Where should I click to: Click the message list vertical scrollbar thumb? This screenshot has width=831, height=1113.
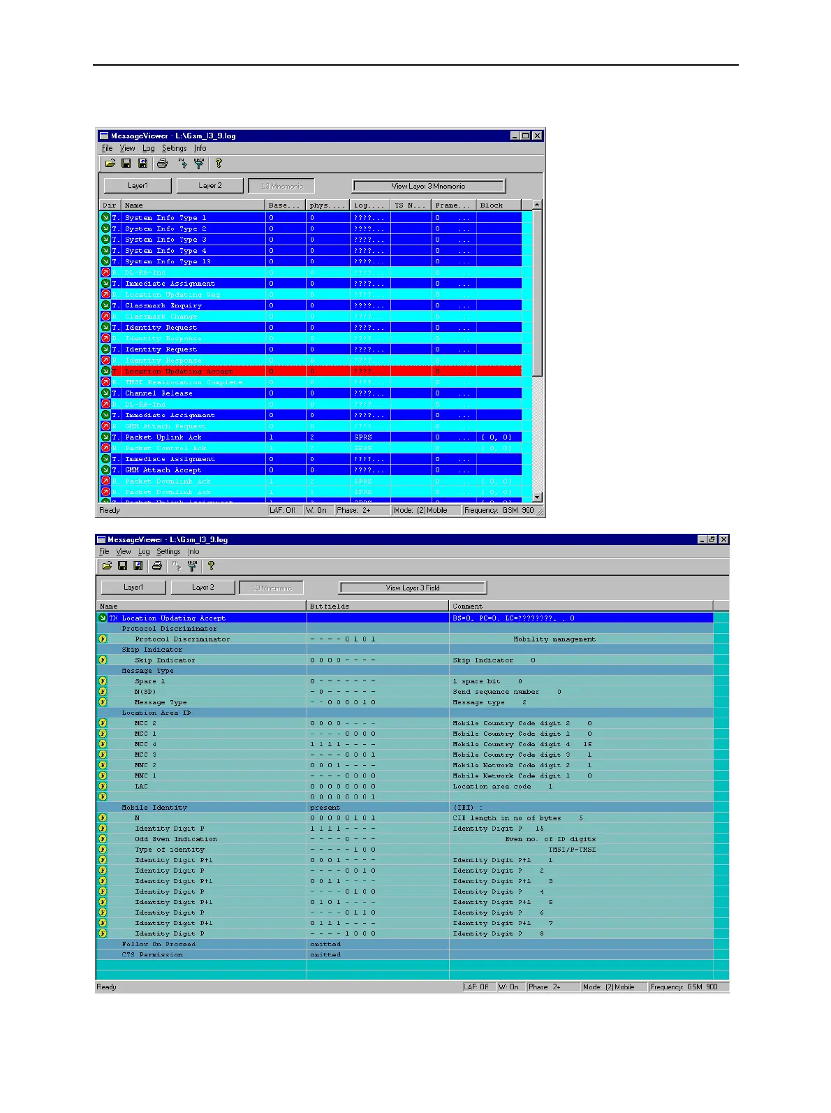click(x=537, y=293)
